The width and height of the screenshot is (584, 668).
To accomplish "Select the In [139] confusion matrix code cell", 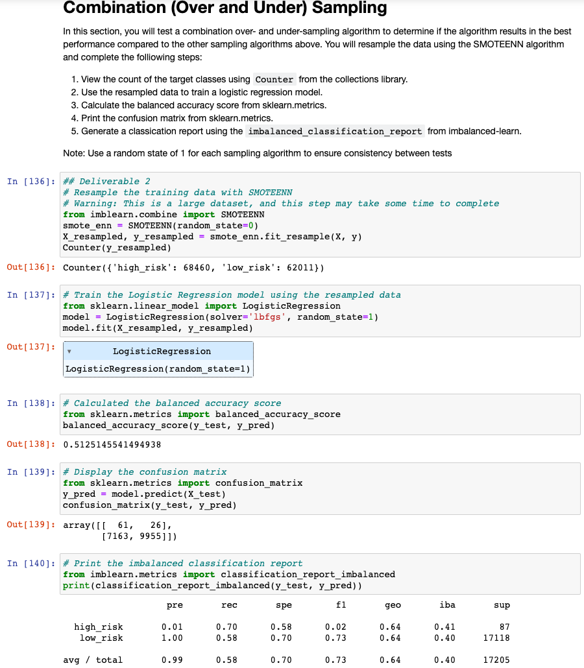I will [x=260, y=488].
